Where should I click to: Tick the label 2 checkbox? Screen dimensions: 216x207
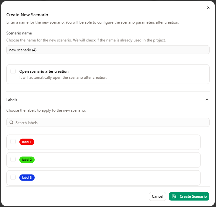point(13,159)
